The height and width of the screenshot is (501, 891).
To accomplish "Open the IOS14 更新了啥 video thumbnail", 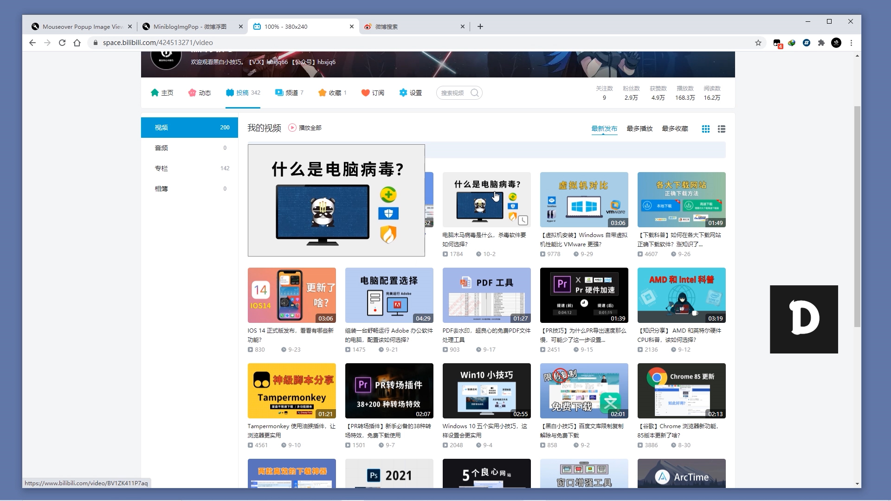I will coord(291,295).
